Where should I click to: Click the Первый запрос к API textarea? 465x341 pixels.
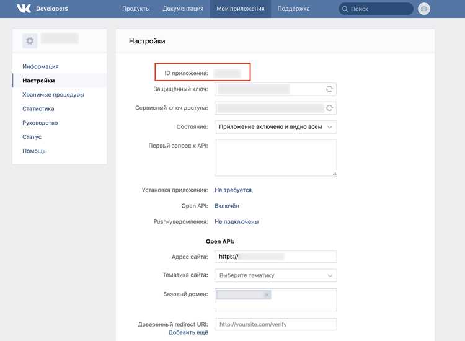[x=276, y=157]
